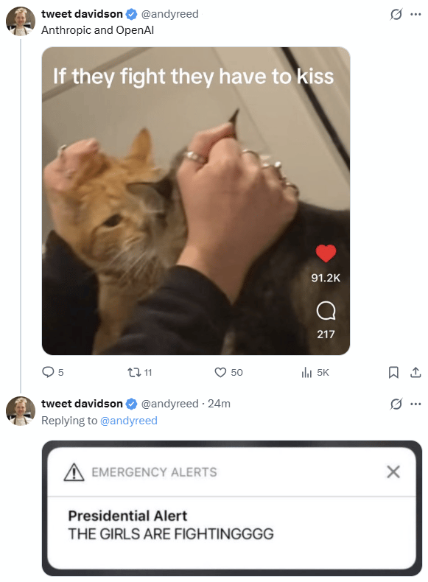
Task: Open three-dot menu on reply tweet
Action: 415,404
